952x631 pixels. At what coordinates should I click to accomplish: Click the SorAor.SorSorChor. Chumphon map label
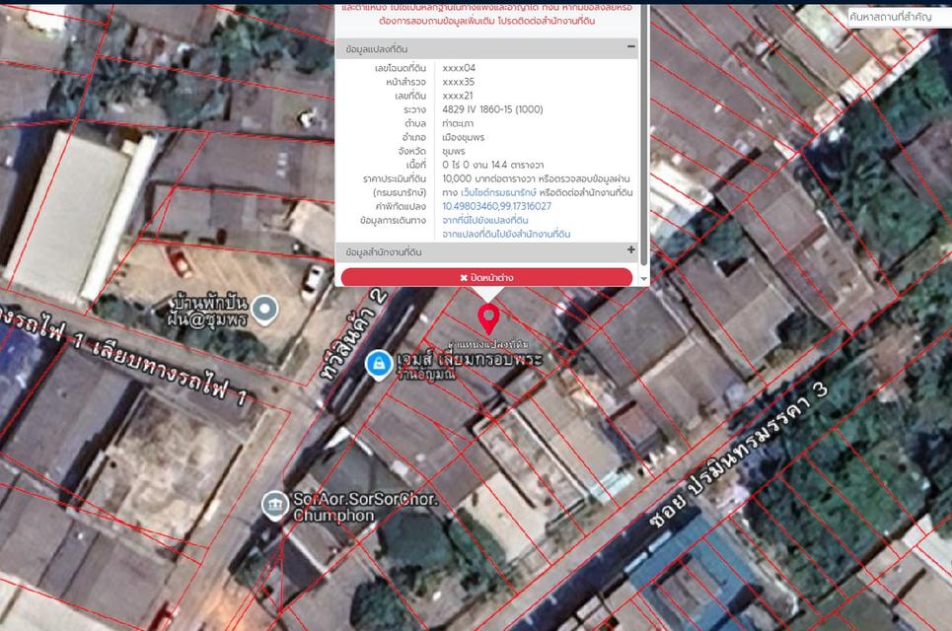click(x=365, y=507)
